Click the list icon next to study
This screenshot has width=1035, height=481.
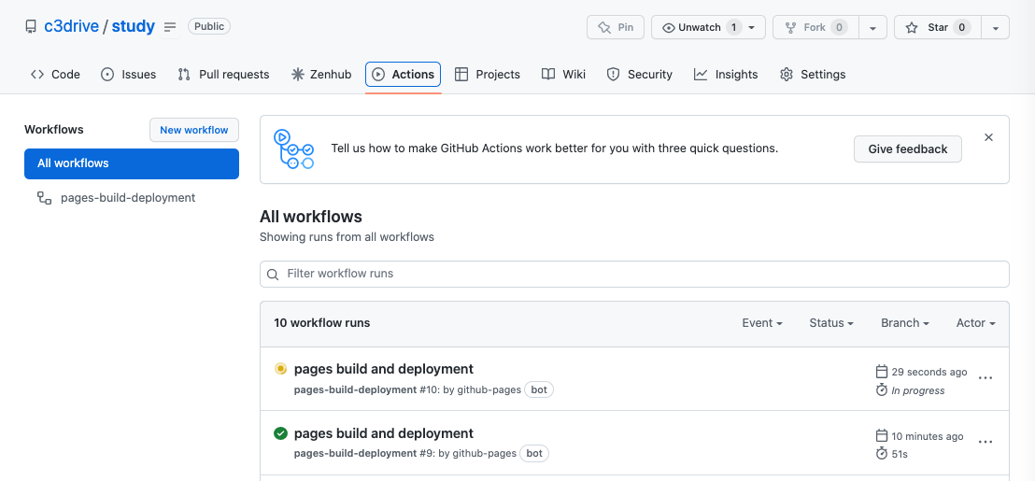170,27
